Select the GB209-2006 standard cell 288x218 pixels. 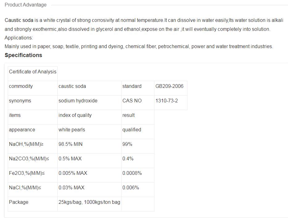click(169, 86)
